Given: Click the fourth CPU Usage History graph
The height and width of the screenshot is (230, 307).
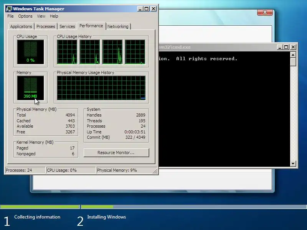Looking at the screenshot, I should (x=135, y=52).
